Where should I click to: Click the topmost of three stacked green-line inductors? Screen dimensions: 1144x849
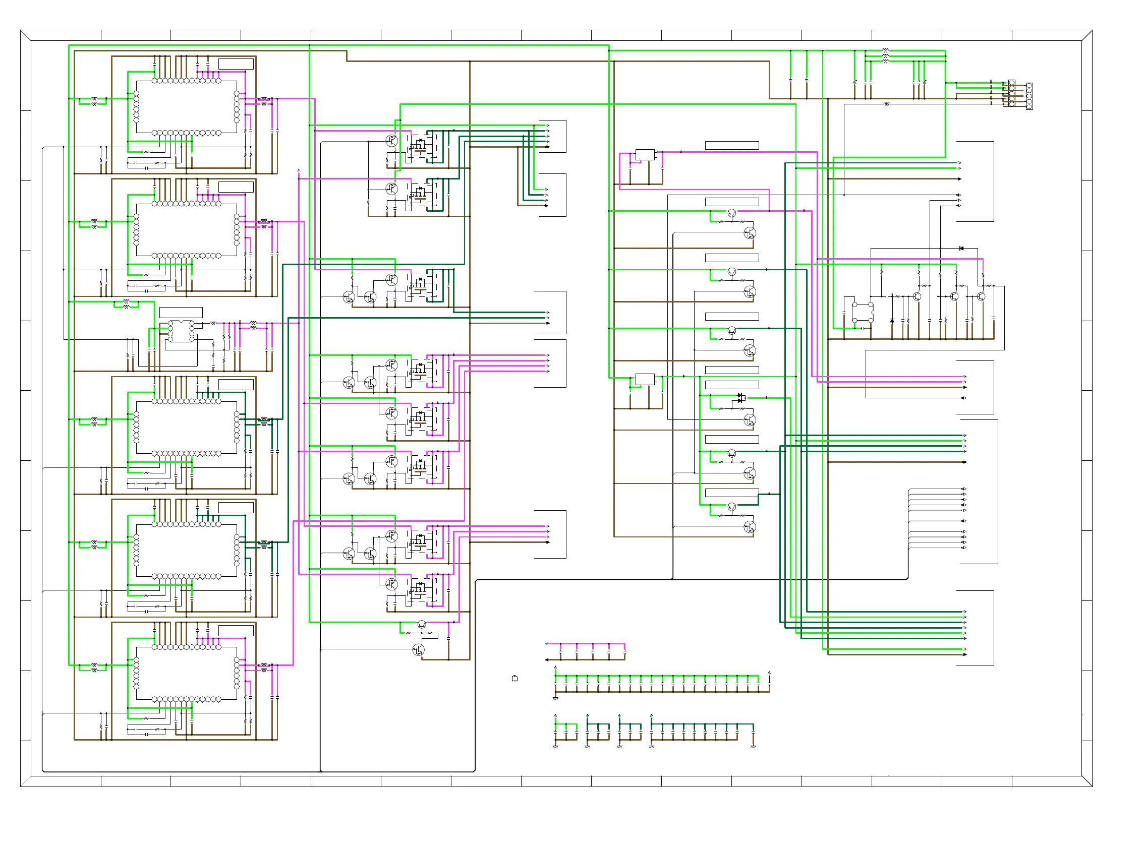(885, 50)
